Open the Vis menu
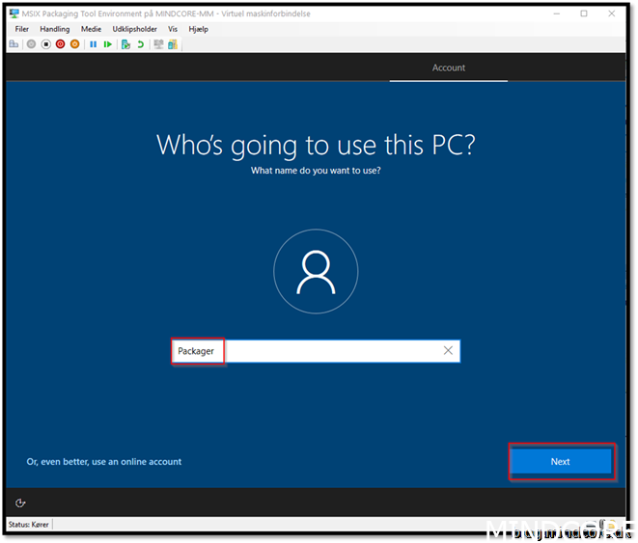The image size is (638, 543). [x=173, y=29]
